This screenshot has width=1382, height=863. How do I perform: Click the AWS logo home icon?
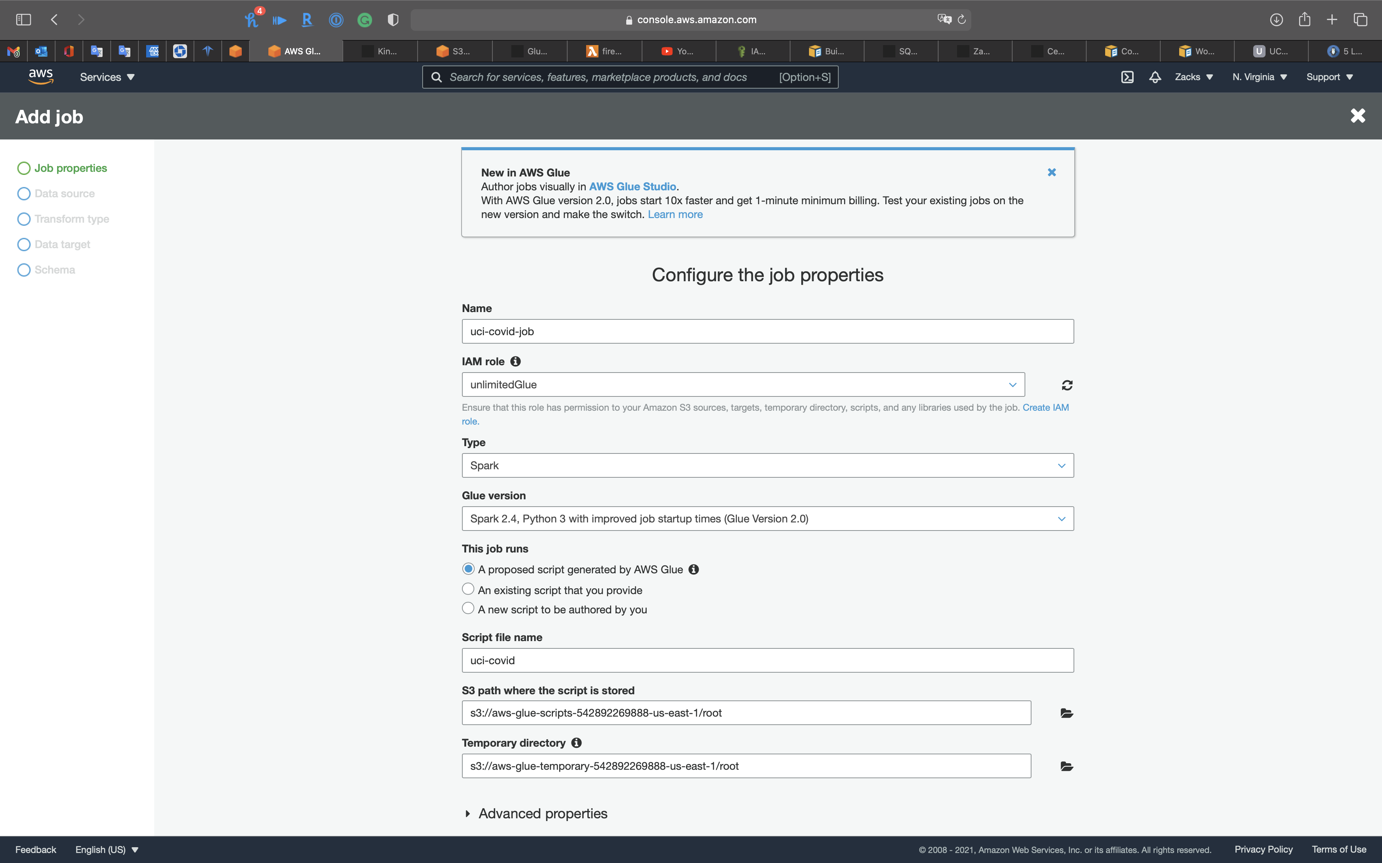click(40, 77)
